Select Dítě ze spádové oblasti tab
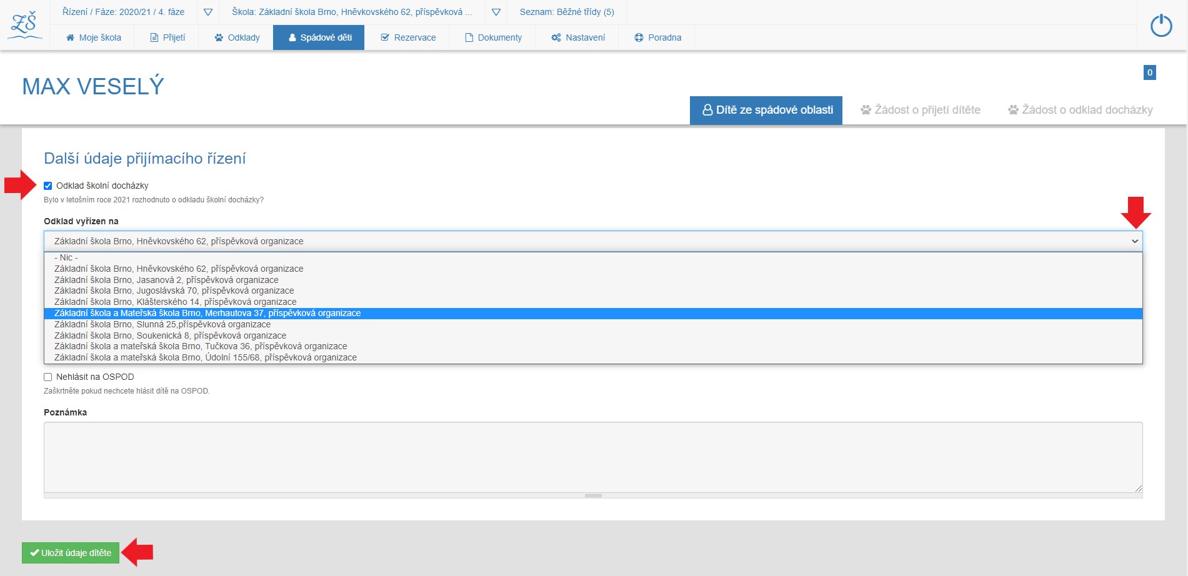1188x576 pixels. 766,110
